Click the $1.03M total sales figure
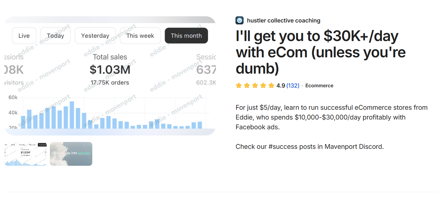Screen dimensions: 437x198 click(x=110, y=70)
